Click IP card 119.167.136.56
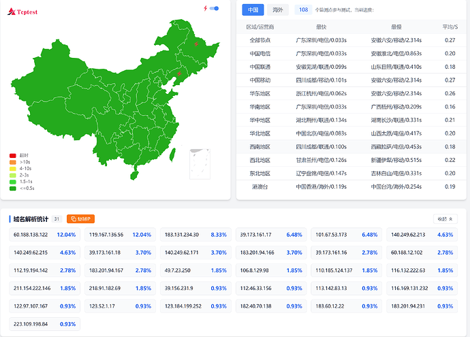This screenshot has height=337, width=470. 120,235
